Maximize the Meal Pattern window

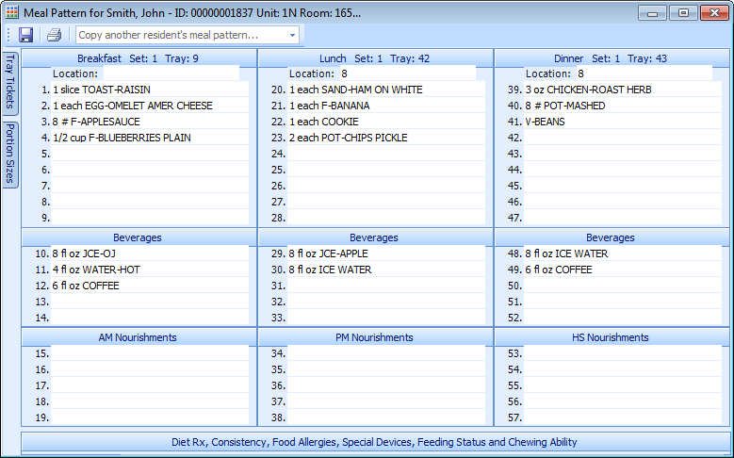coord(681,12)
